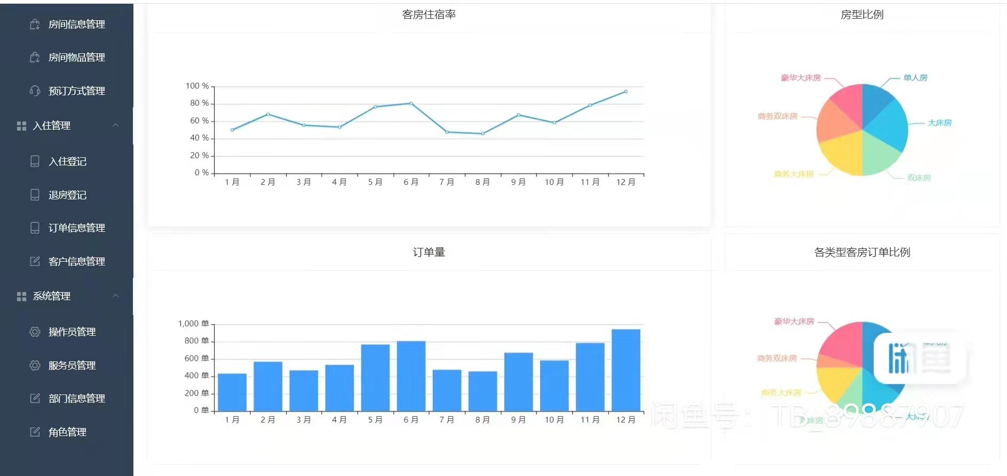Click the 房间物品管理 sidebar icon
This screenshot has width=1007, height=476.
(x=35, y=57)
